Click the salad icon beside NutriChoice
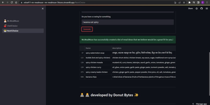Viewport: 210px width, 105px height. click(x=5, y=31)
